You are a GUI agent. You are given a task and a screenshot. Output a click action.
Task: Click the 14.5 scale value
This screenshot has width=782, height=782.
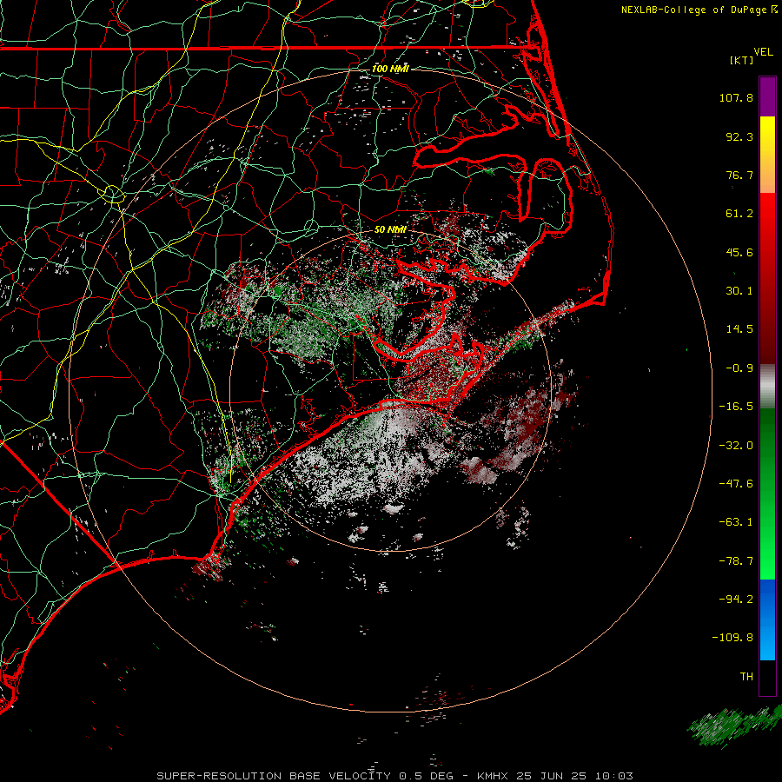[x=739, y=329]
